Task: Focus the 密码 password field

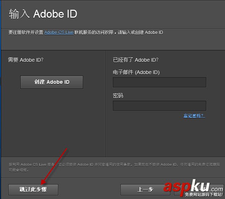Action: [160, 106]
